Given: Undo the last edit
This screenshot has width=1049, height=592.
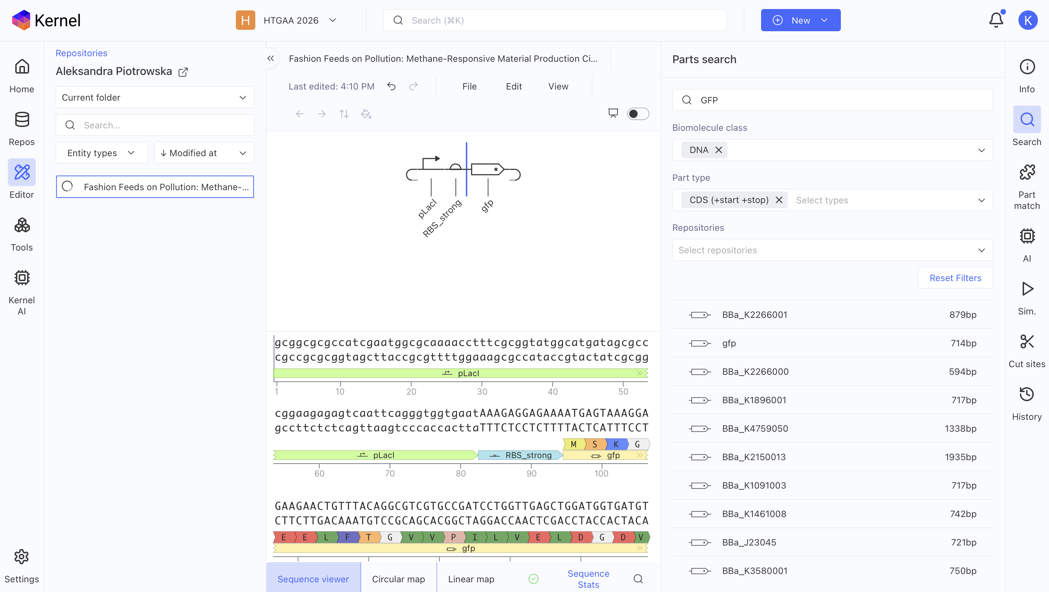Looking at the screenshot, I should pyautogui.click(x=391, y=86).
